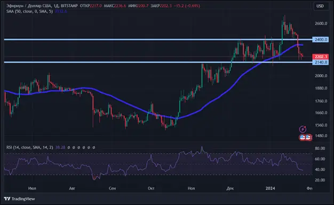Click the purple lightning bolt events icon

tap(303, 129)
